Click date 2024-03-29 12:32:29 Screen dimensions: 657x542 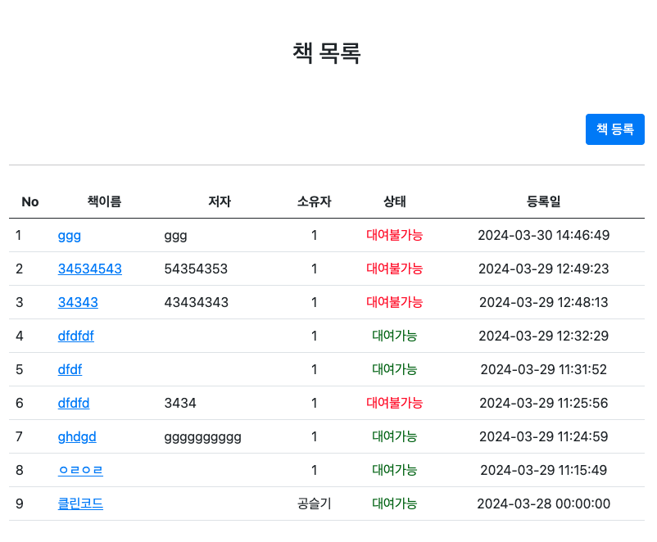(x=543, y=336)
